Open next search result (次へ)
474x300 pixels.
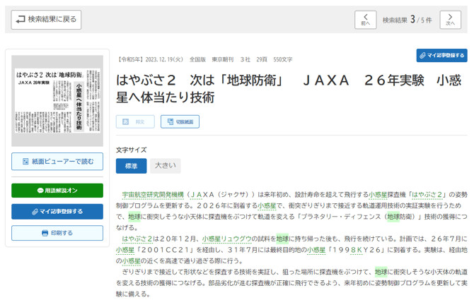(450, 20)
